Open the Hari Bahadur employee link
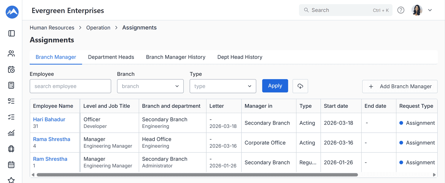The height and width of the screenshot is (183, 445). pos(49,119)
